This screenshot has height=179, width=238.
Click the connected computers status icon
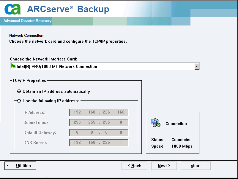156,123
